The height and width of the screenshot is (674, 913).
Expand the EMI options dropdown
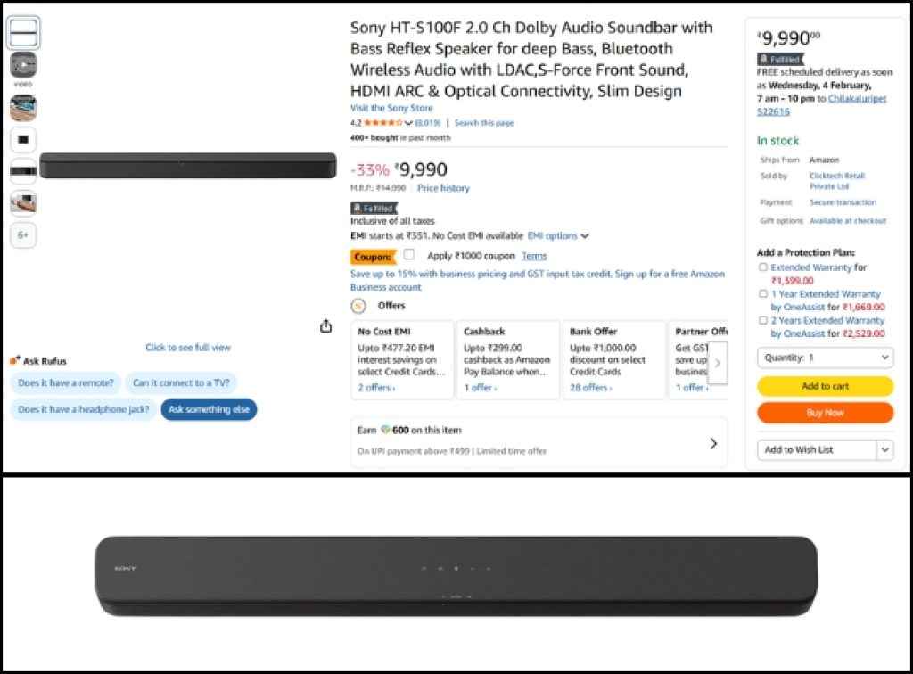click(x=584, y=235)
